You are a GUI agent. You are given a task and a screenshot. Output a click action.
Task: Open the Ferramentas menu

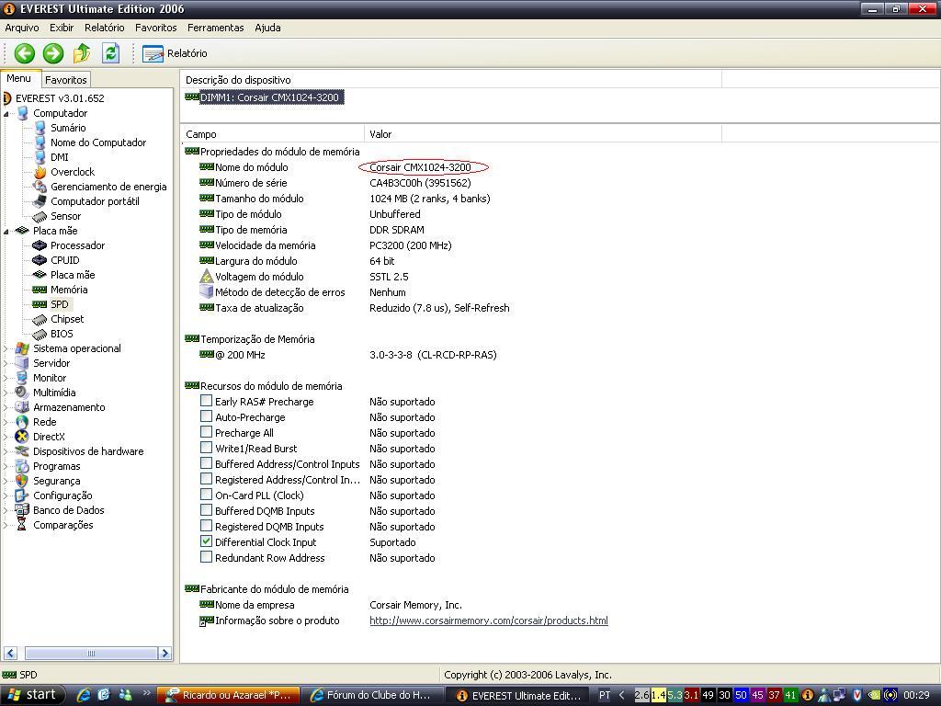point(215,28)
